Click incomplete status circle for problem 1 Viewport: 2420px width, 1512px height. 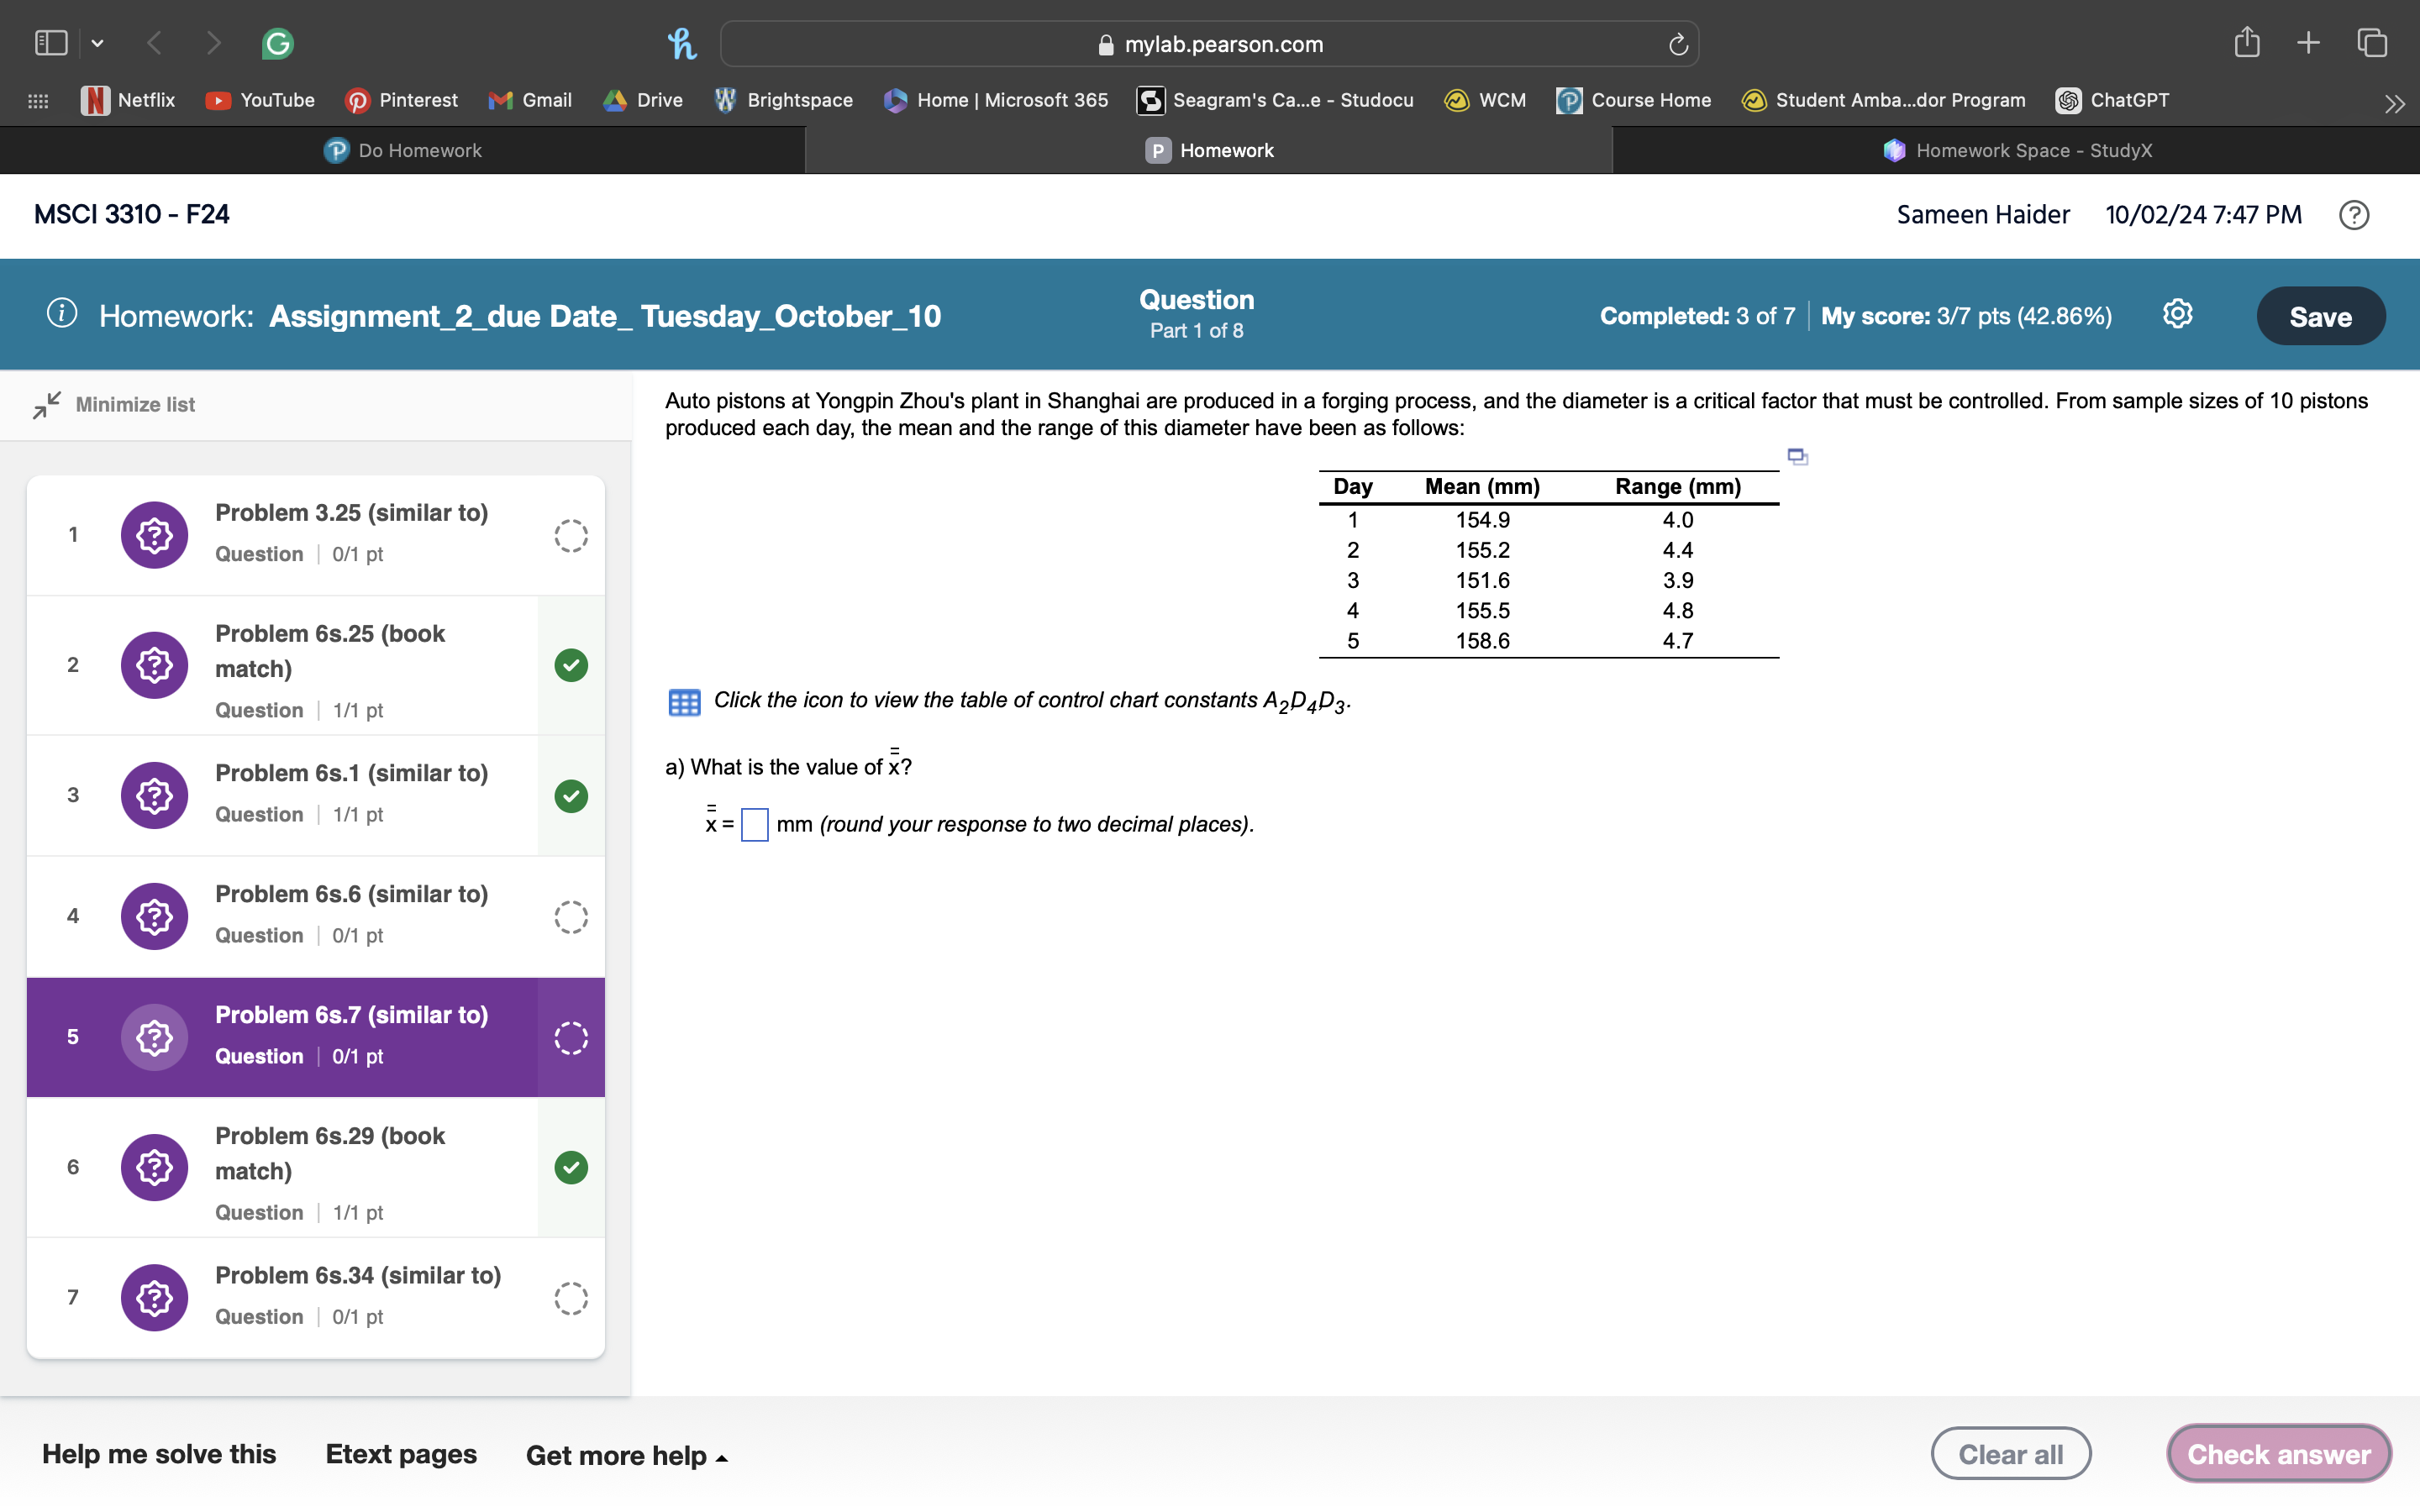pos(571,536)
